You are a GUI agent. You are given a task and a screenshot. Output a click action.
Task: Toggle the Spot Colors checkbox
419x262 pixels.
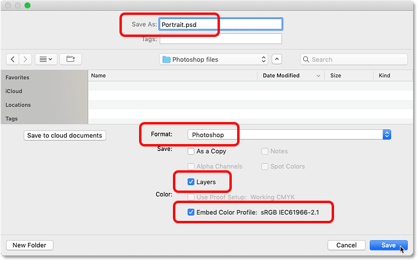pos(265,167)
